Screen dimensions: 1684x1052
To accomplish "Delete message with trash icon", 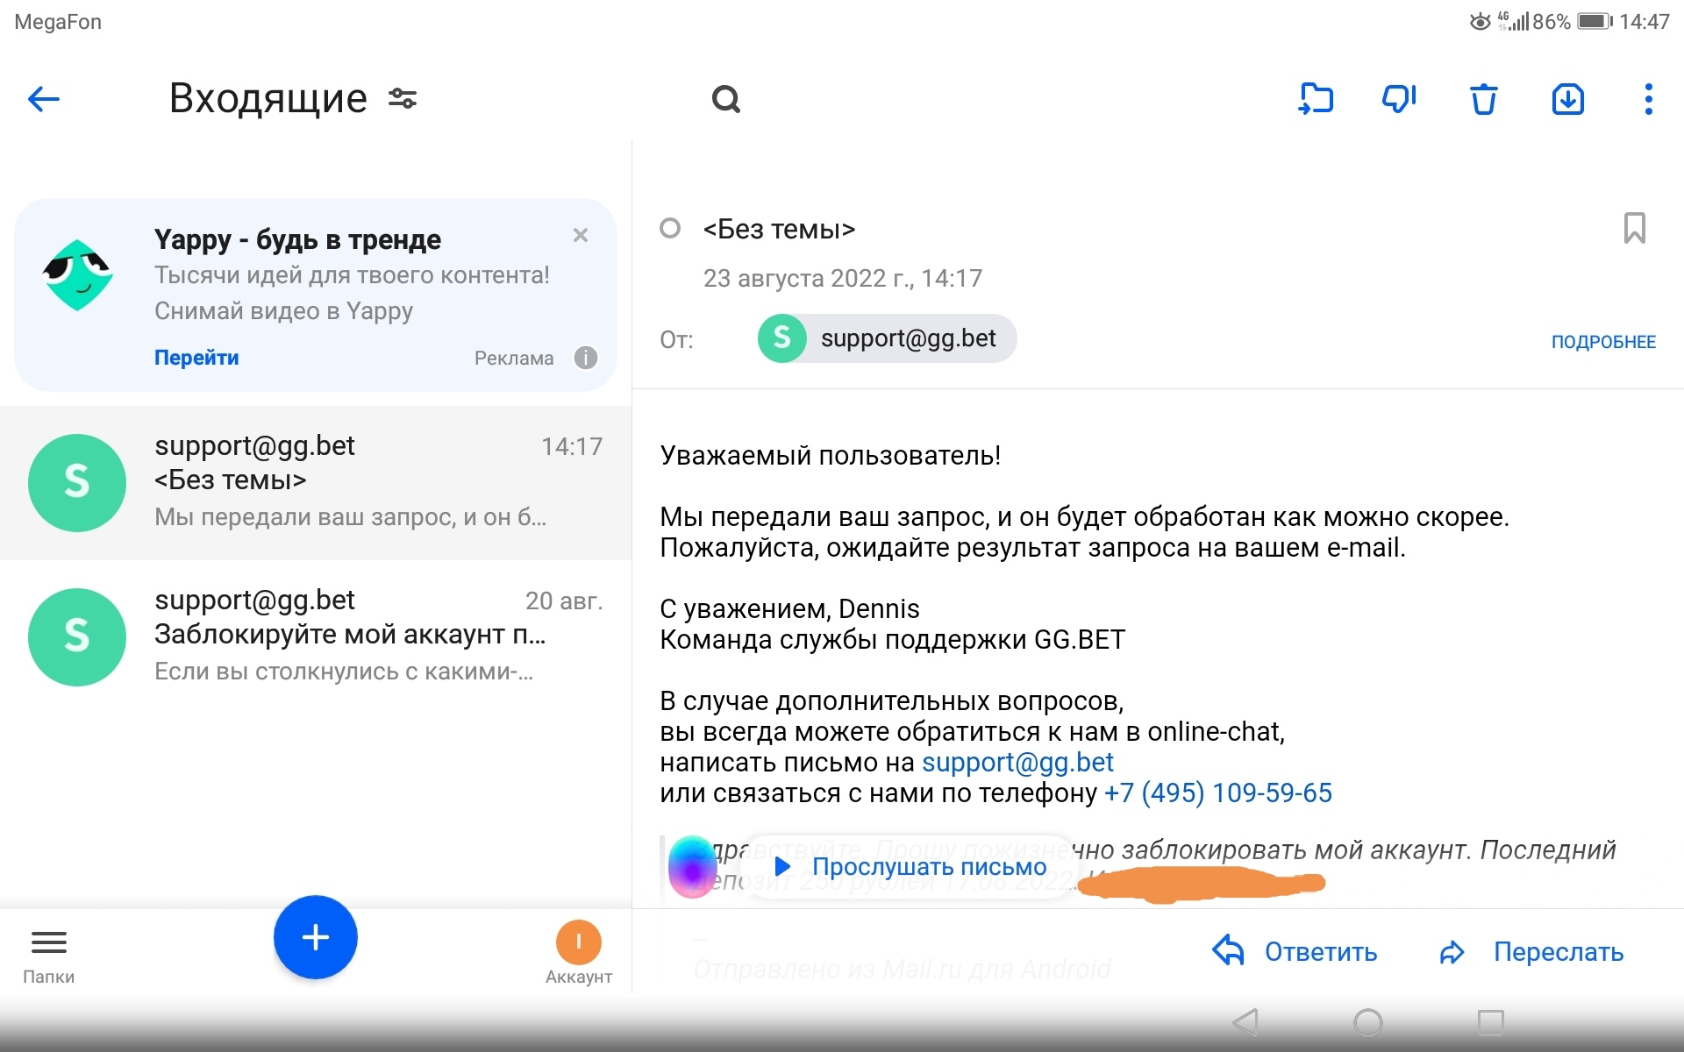I will pos(1483,98).
